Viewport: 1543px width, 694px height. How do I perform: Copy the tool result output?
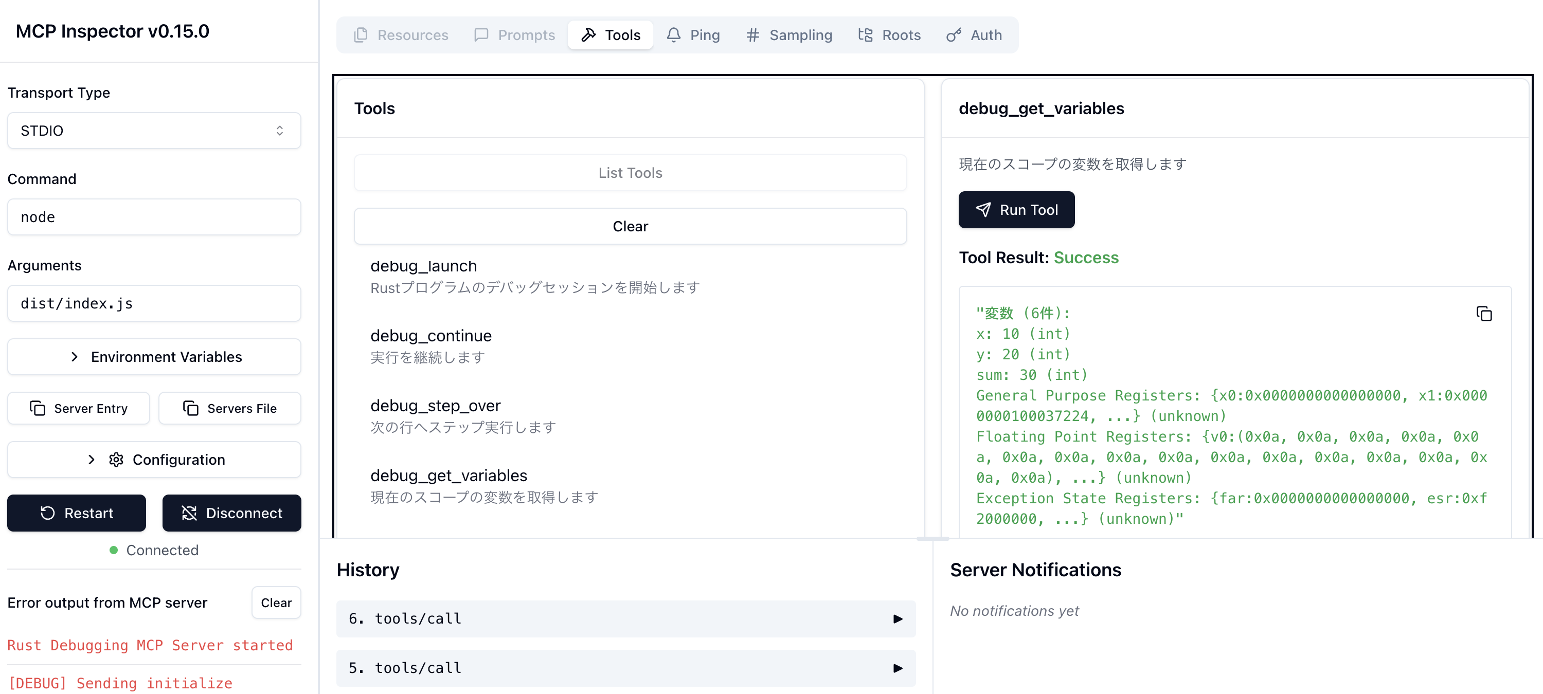1484,313
